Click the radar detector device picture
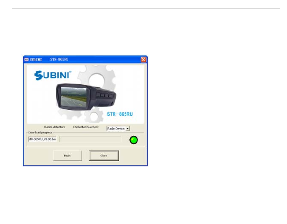Screen dimensions: 287x224 click(86, 97)
